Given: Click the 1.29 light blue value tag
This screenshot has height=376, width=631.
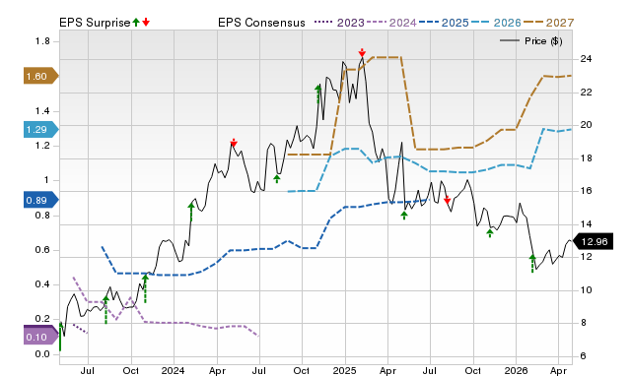Looking at the screenshot, I should [x=40, y=129].
